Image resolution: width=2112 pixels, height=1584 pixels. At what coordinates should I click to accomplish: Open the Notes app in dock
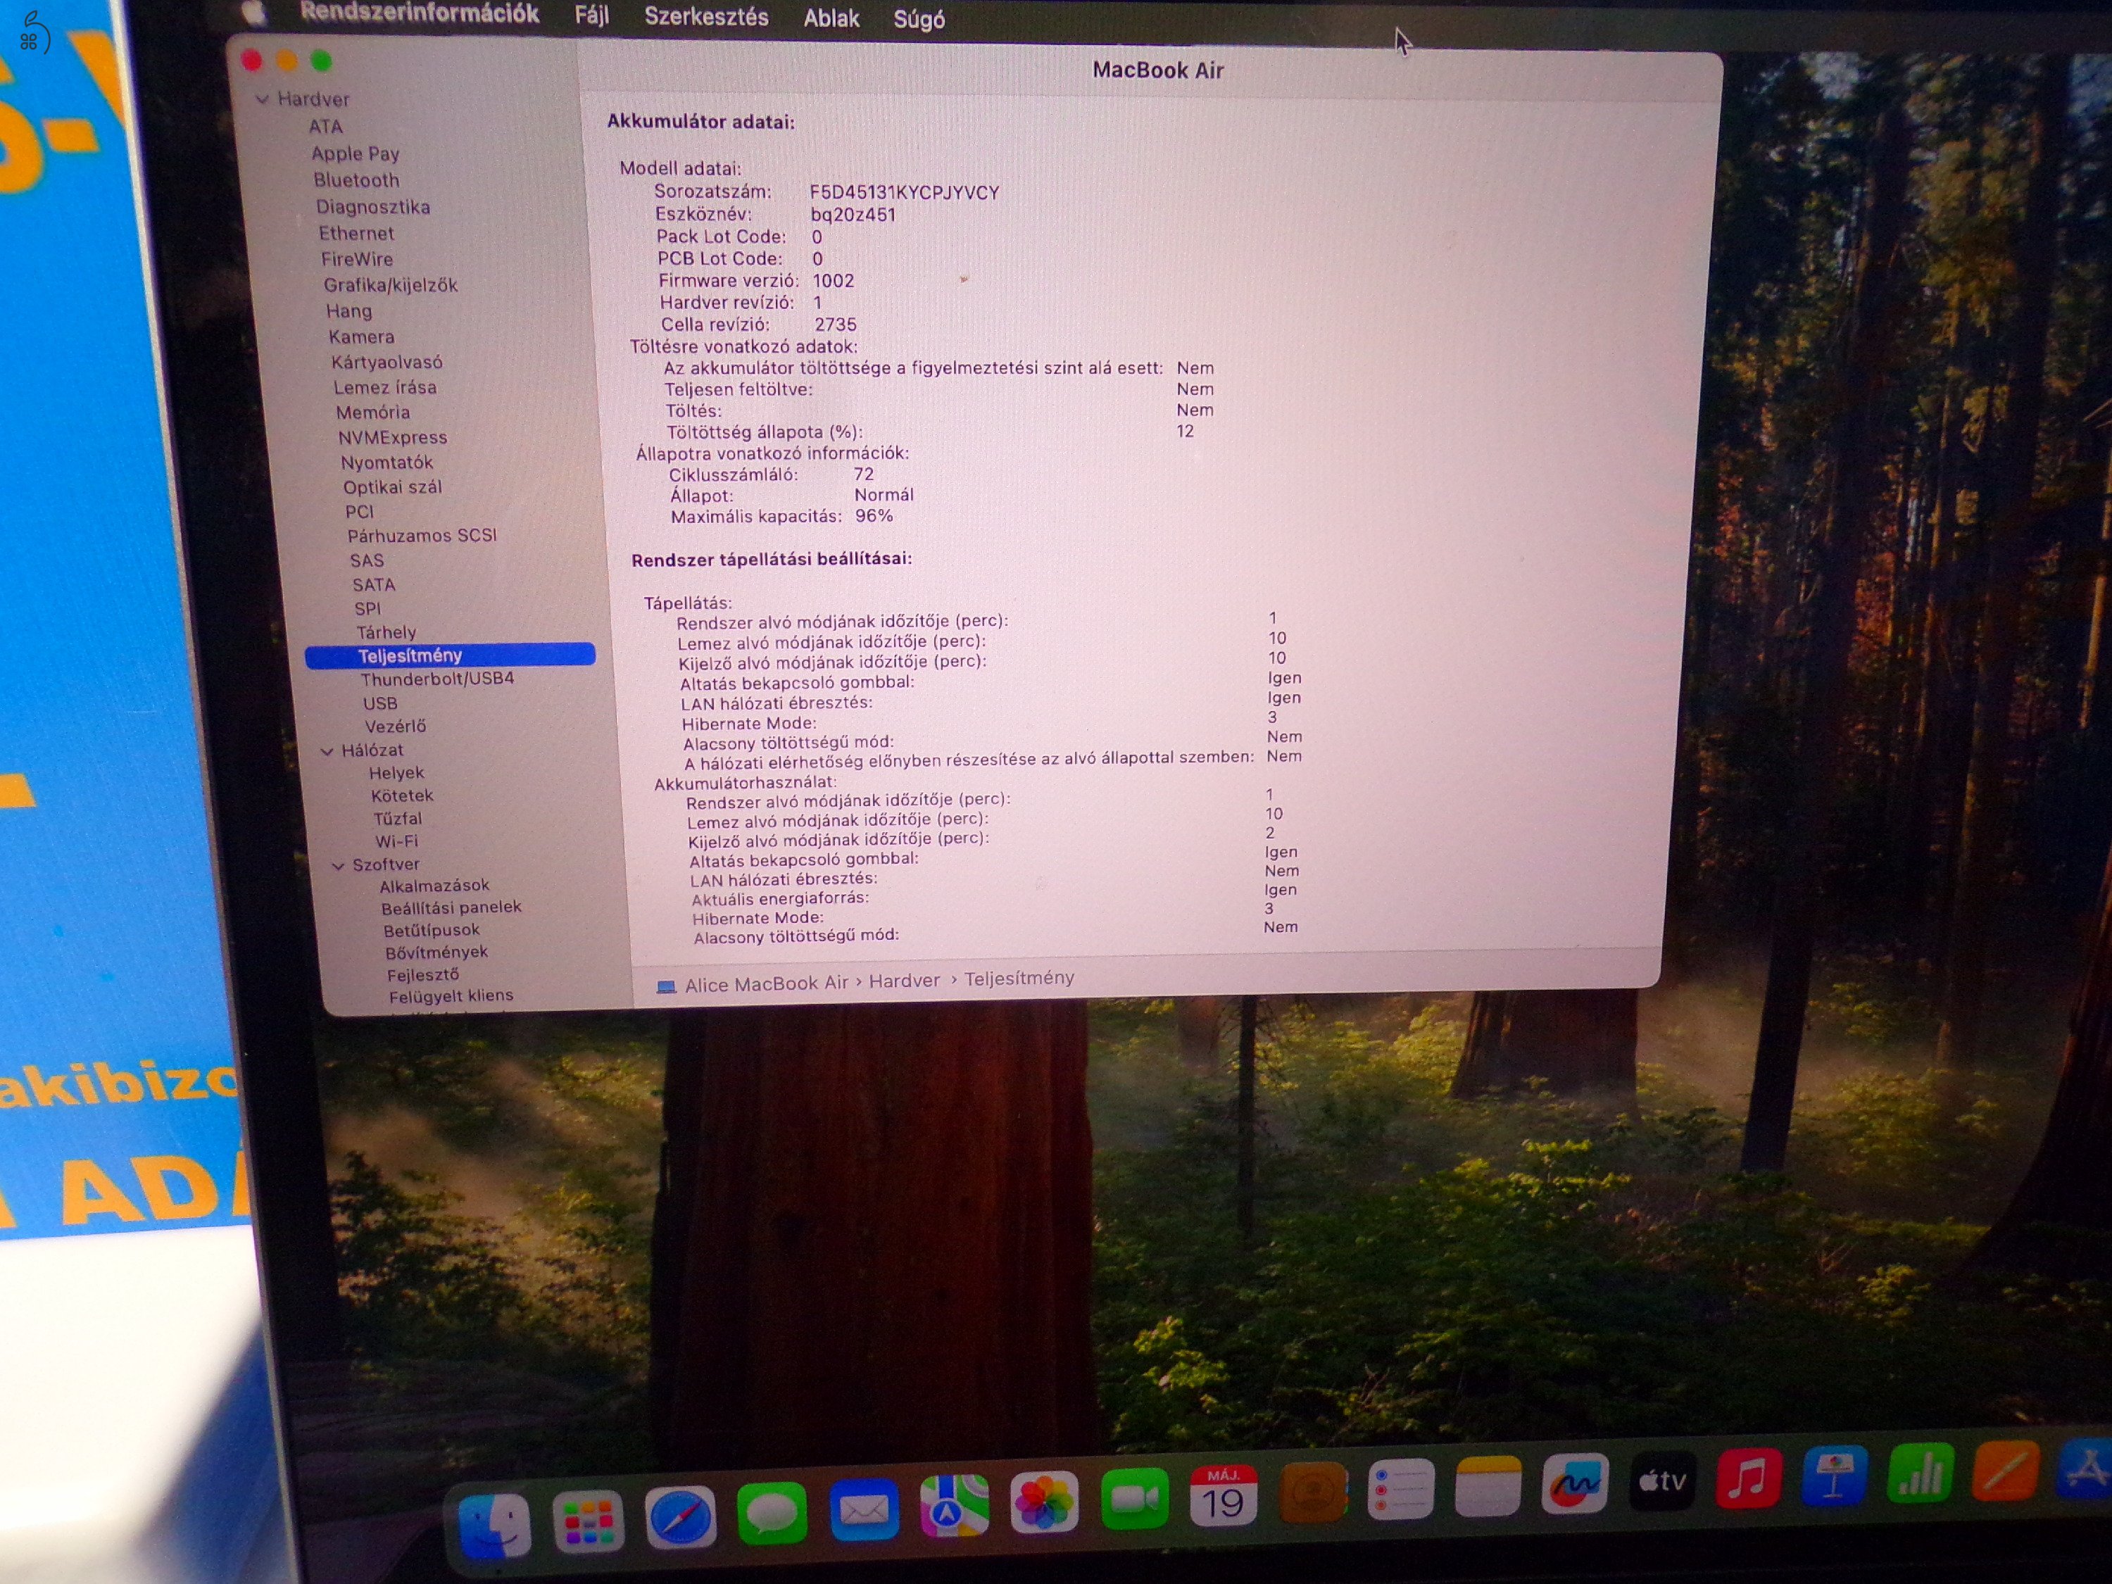1488,1485
